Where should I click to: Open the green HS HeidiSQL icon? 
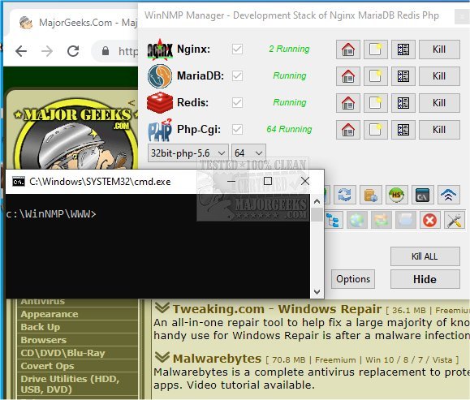(x=396, y=195)
